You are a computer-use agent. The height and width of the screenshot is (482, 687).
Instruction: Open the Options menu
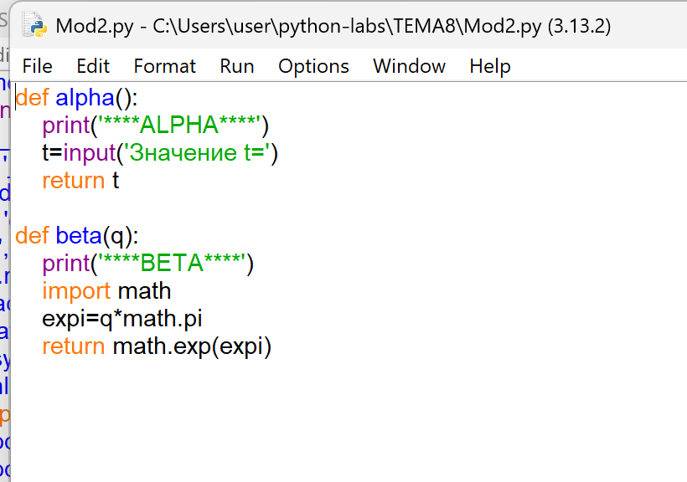click(313, 66)
